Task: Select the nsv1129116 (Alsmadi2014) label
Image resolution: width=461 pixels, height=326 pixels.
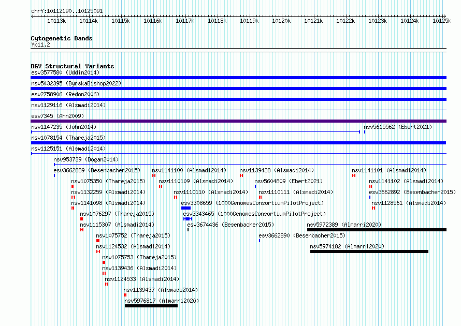Action: coord(68,105)
